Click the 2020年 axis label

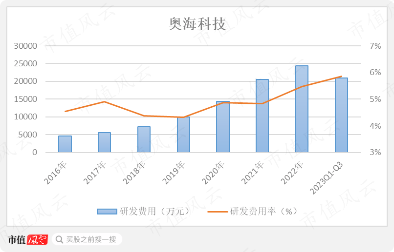pos(213,173)
